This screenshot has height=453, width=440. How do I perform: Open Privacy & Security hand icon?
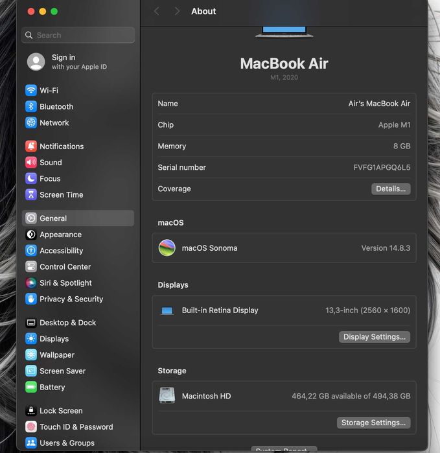click(31, 299)
